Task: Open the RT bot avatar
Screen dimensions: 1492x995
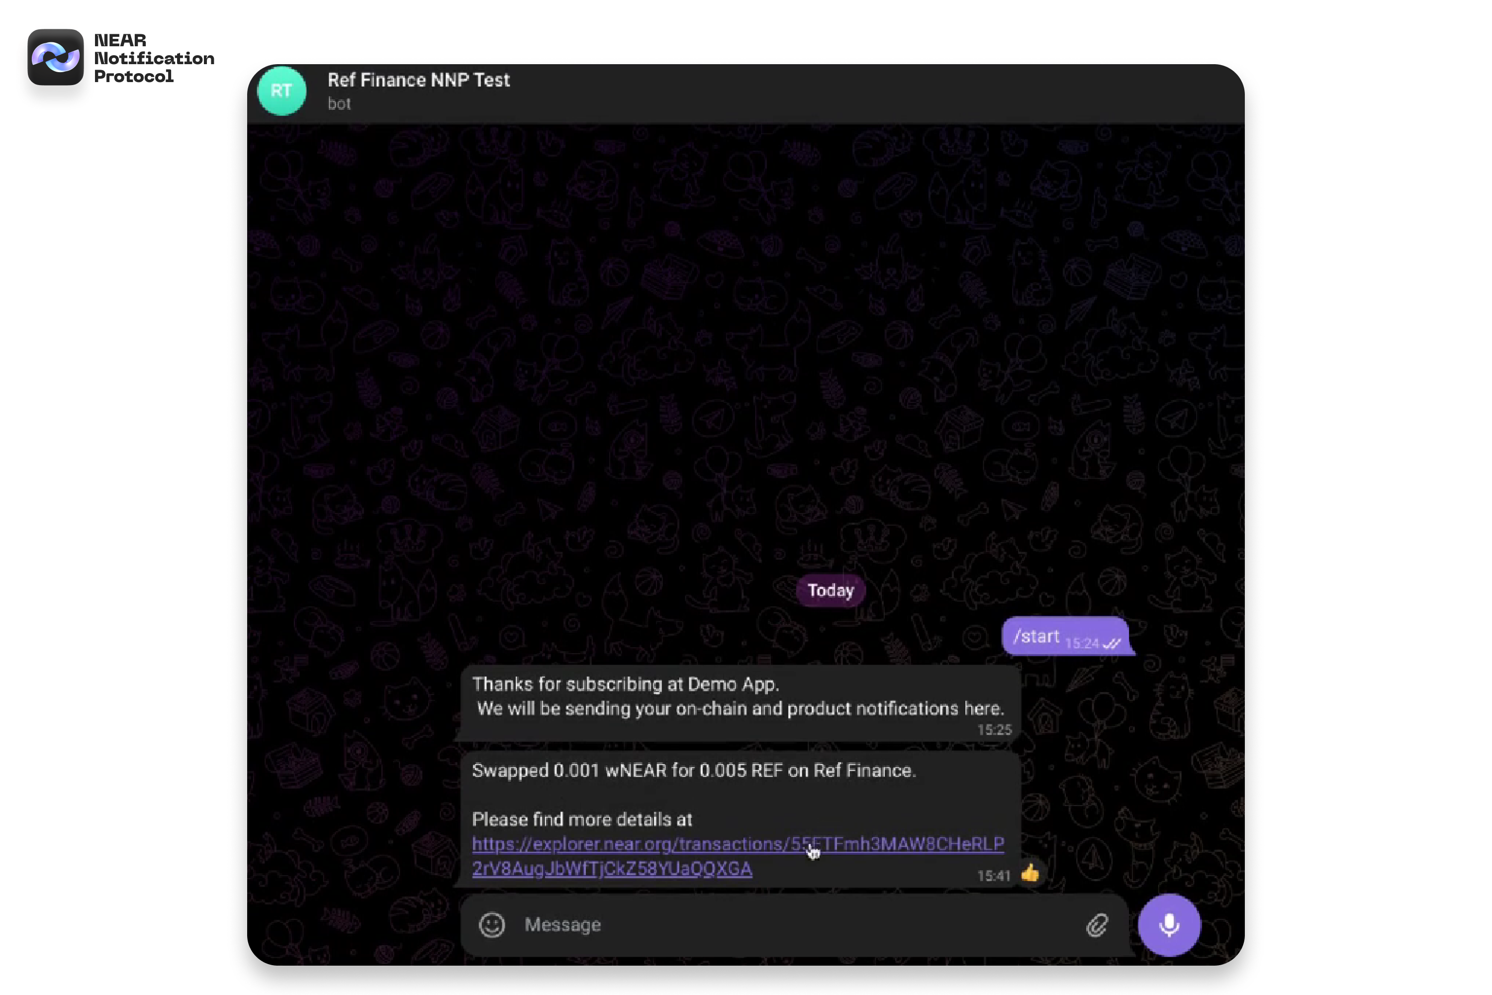Action: tap(282, 91)
